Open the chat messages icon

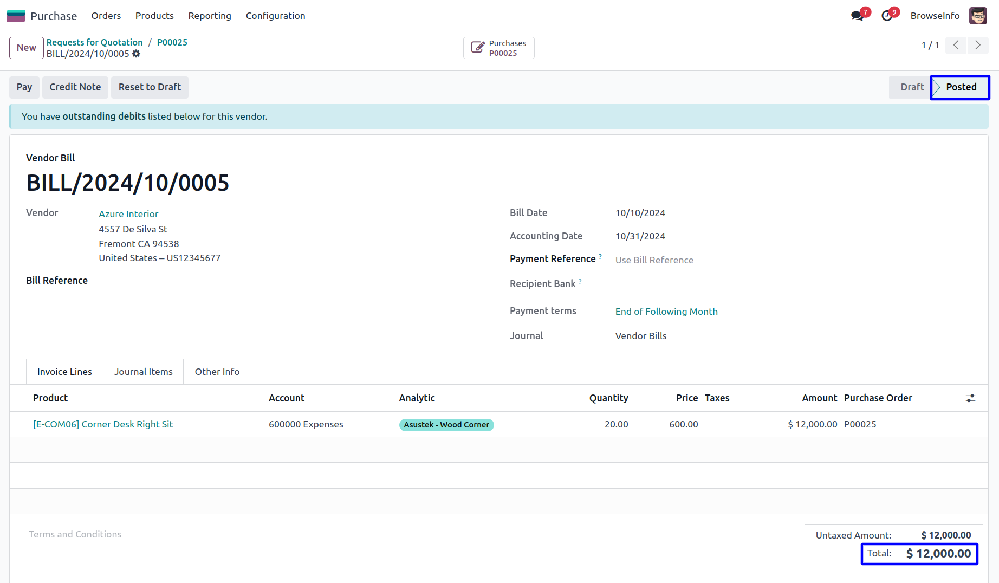(x=857, y=16)
